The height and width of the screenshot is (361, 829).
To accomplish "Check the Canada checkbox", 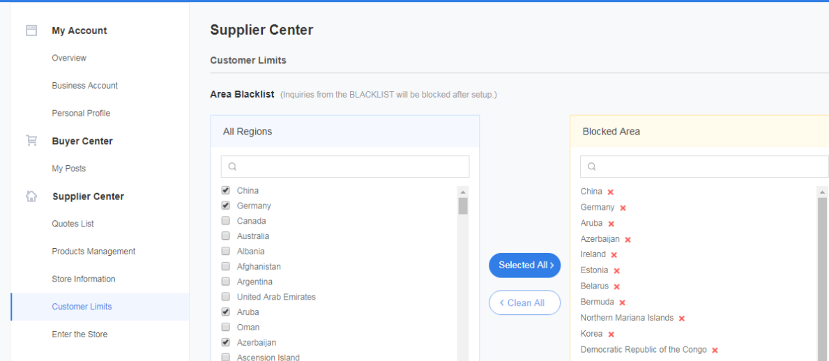I will tap(226, 220).
